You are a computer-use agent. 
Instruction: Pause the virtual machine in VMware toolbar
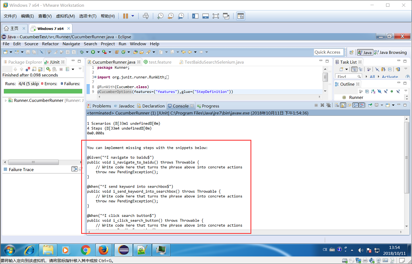pyautogui.click(x=126, y=16)
